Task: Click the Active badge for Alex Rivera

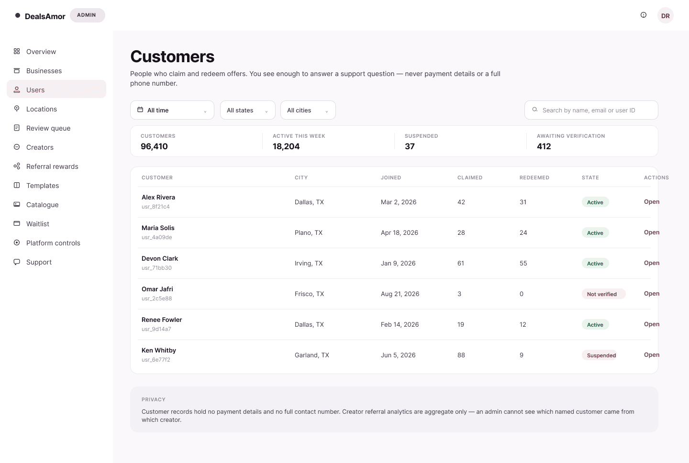Action: click(x=595, y=202)
